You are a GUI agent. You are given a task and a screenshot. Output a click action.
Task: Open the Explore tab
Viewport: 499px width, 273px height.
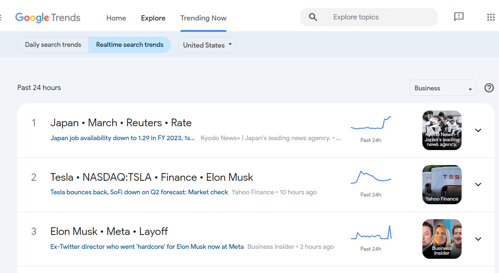(x=153, y=18)
